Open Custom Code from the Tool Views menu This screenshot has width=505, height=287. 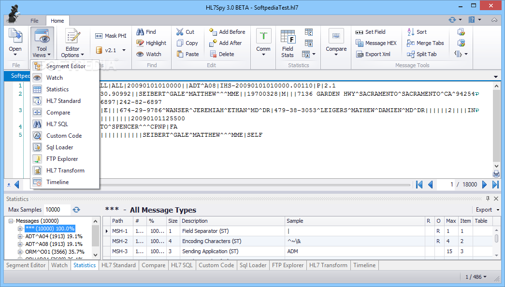(x=65, y=136)
